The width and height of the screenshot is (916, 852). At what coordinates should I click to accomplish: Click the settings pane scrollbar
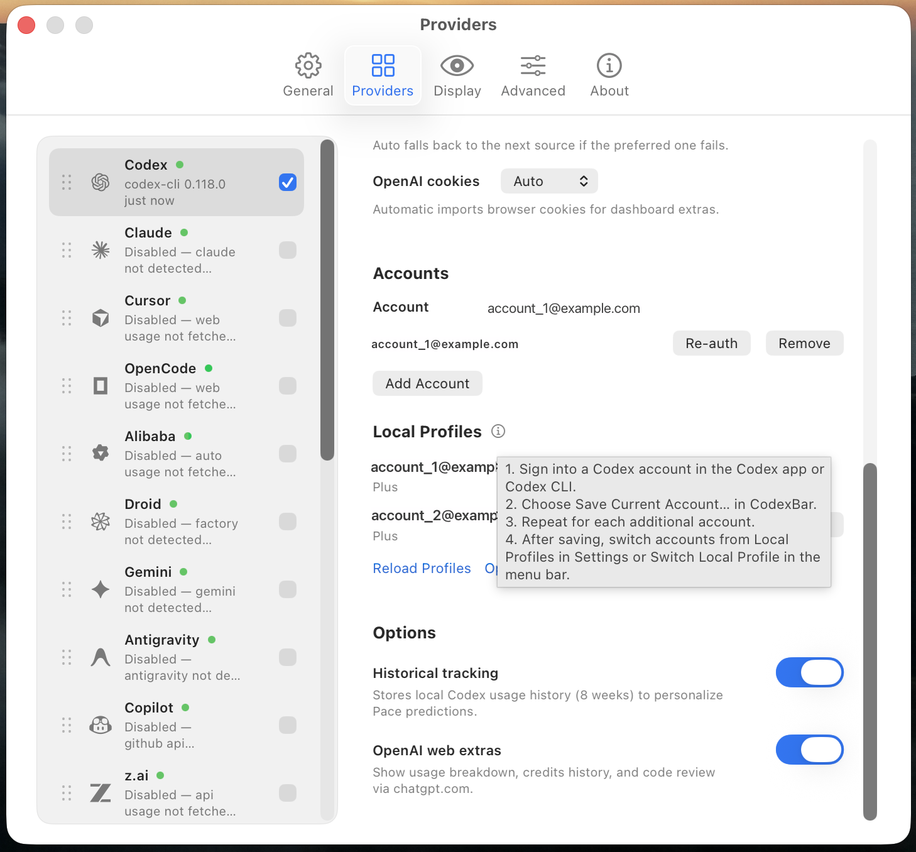(870, 642)
